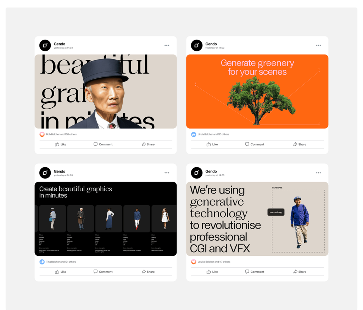Click heart reaction icon beside Louise Belcher
The image size is (363, 310).
[x=194, y=262]
